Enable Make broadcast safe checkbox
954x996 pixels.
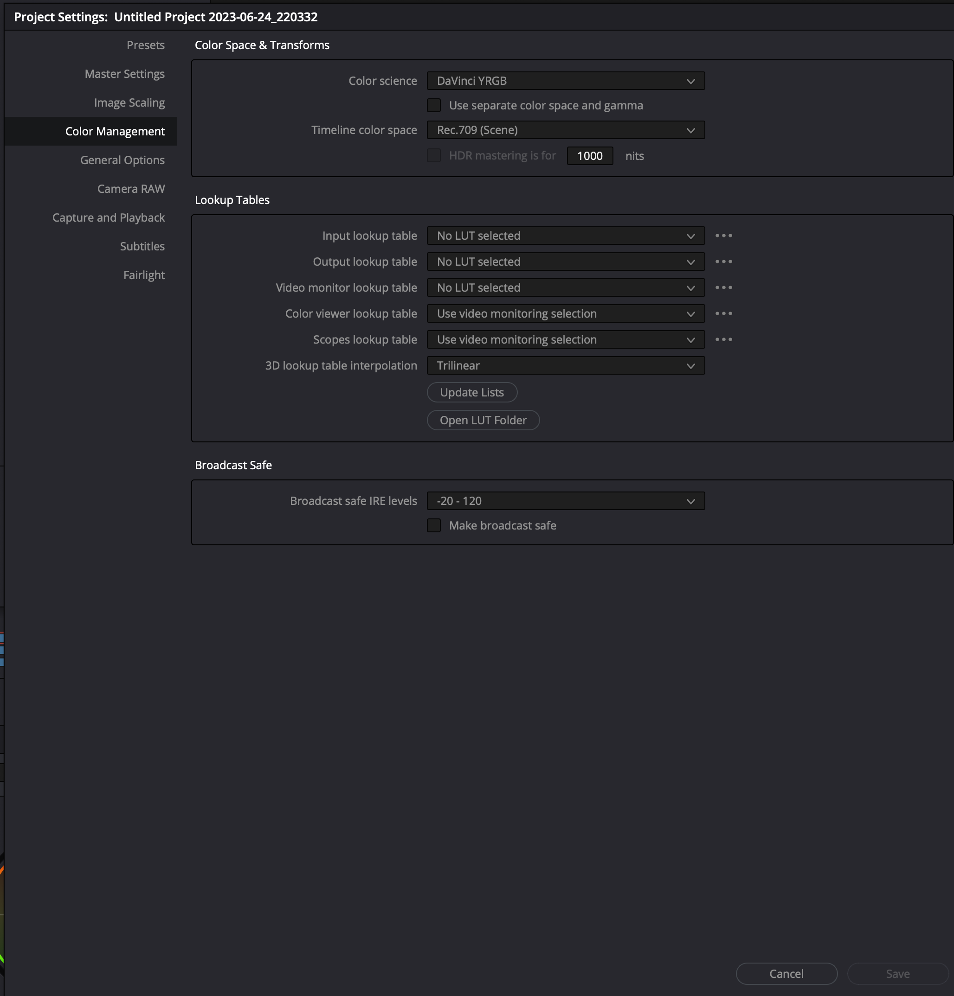434,525
